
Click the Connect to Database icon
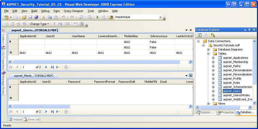tap(213, 35)
